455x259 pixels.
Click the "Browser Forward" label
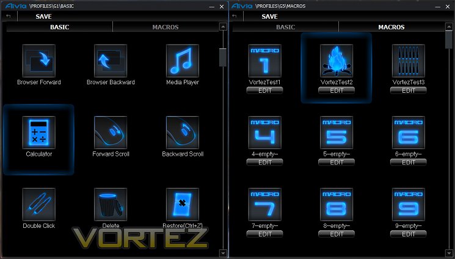39,82
